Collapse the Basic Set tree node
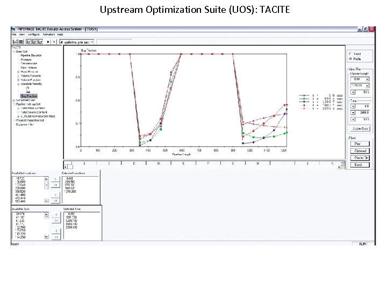 click(14, 52)
